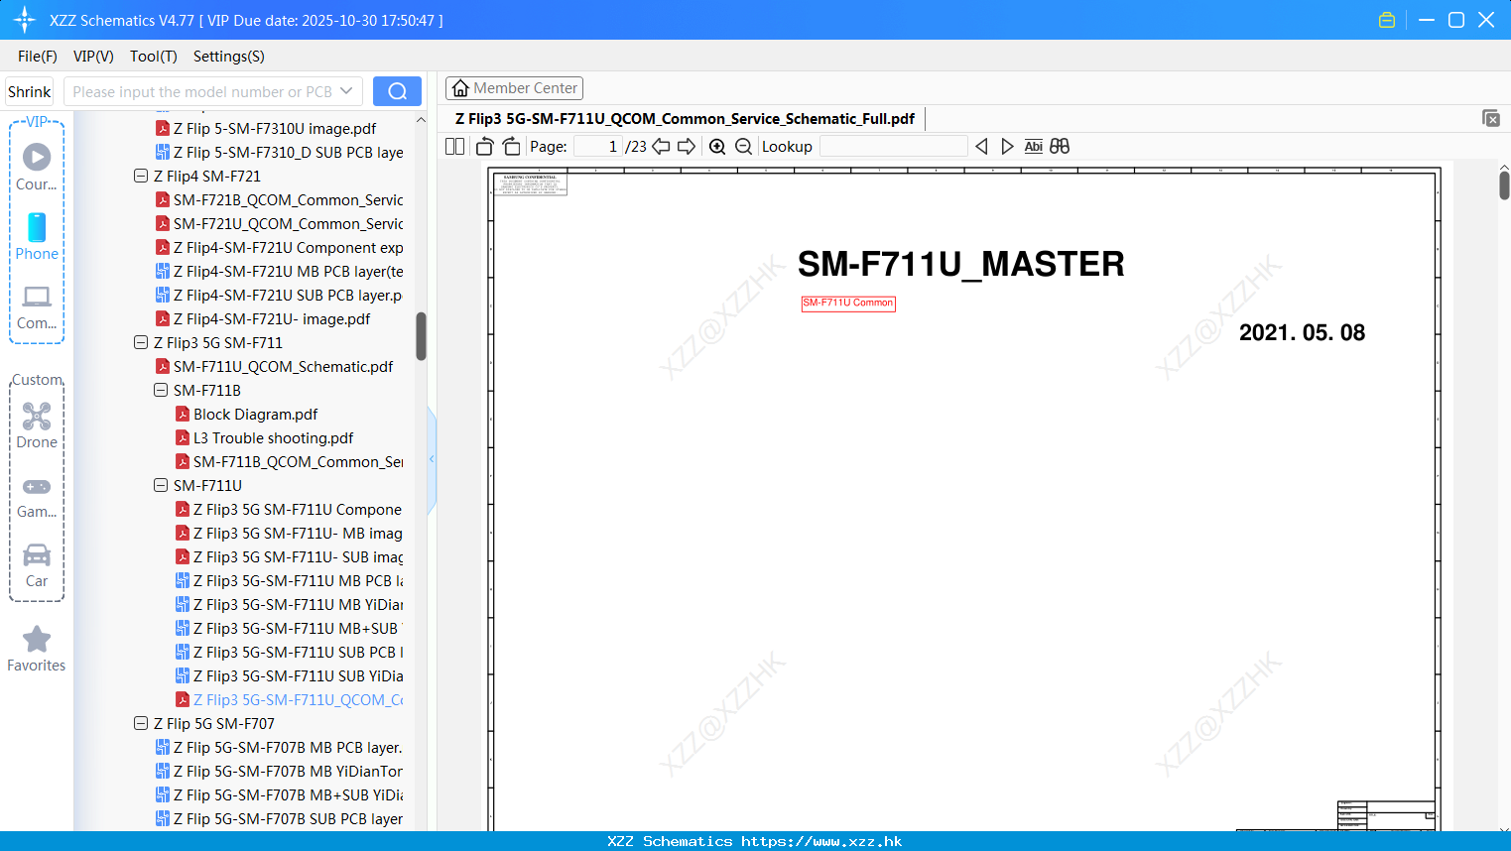Zoom out of the schematic
Screen dimensions: 1511x851
(x=744, y=146)
